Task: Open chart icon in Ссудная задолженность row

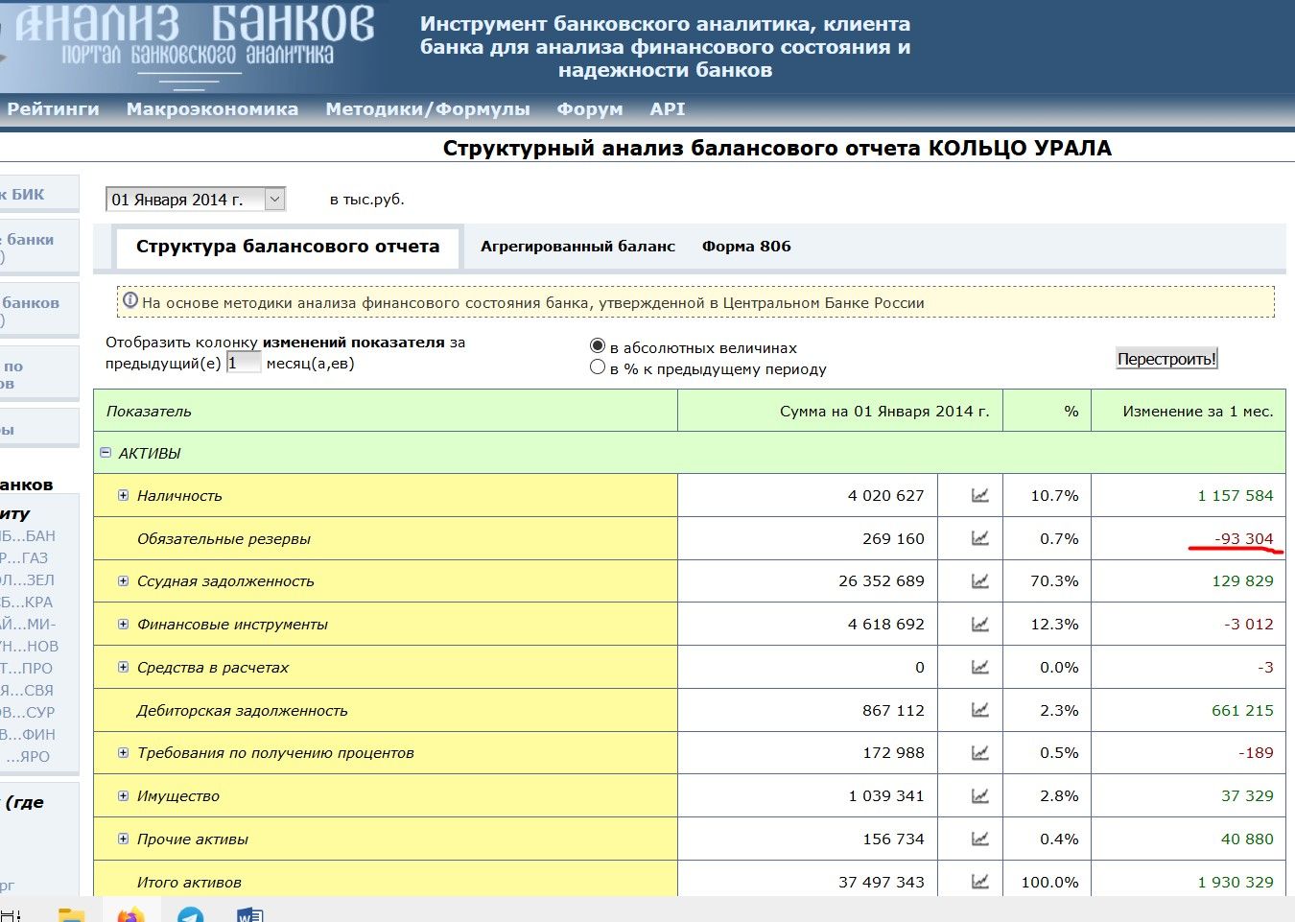Action: click(979, 581)
